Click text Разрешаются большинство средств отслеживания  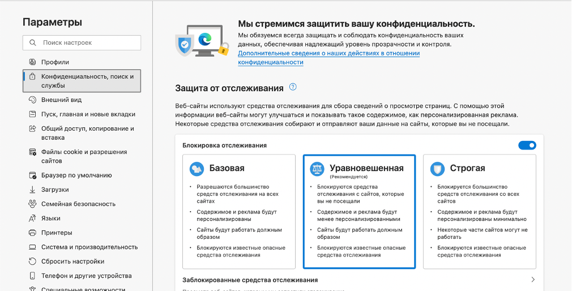coord(237,194)
